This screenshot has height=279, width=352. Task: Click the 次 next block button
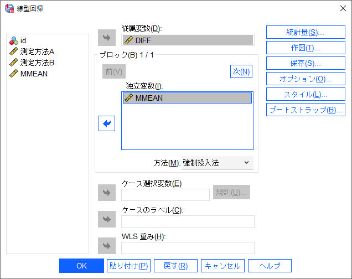241,71
